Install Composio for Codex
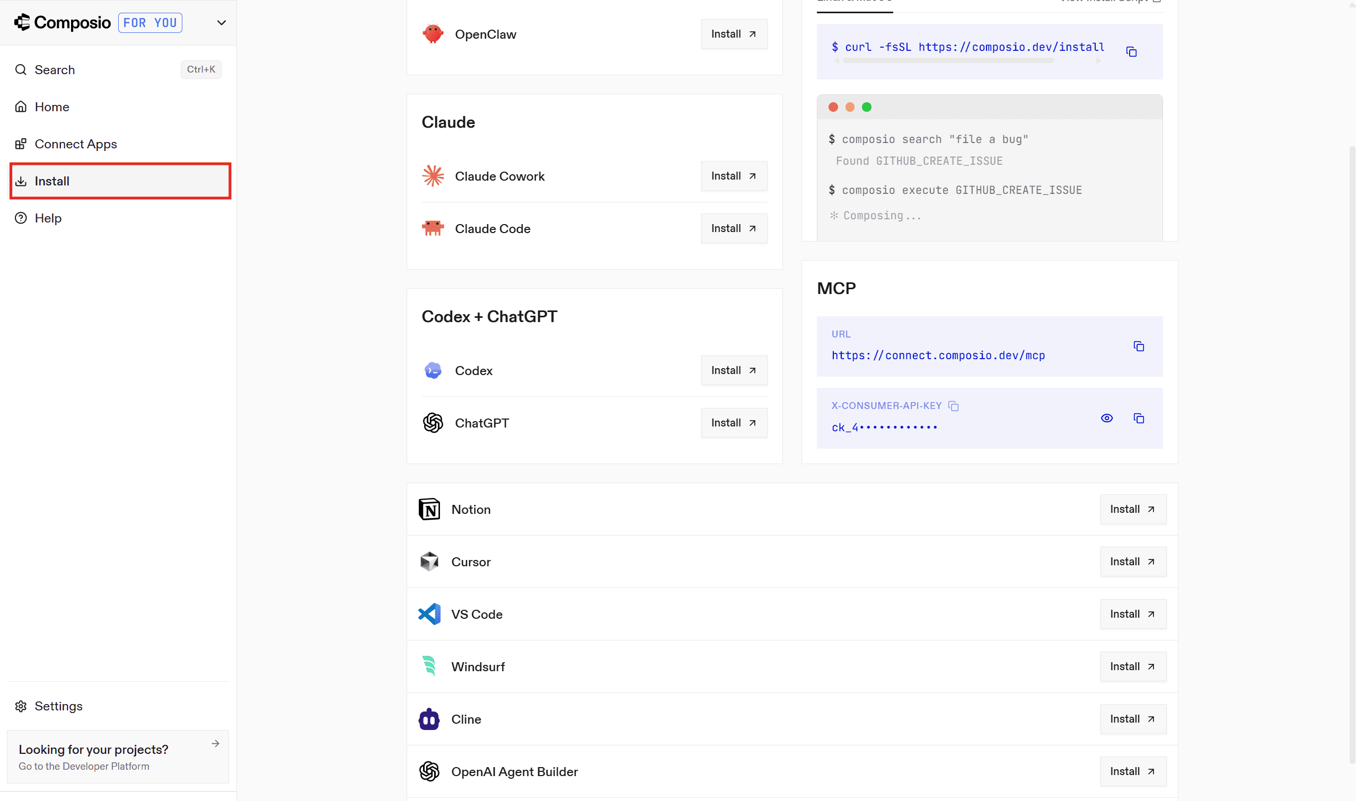 [734, 370]
